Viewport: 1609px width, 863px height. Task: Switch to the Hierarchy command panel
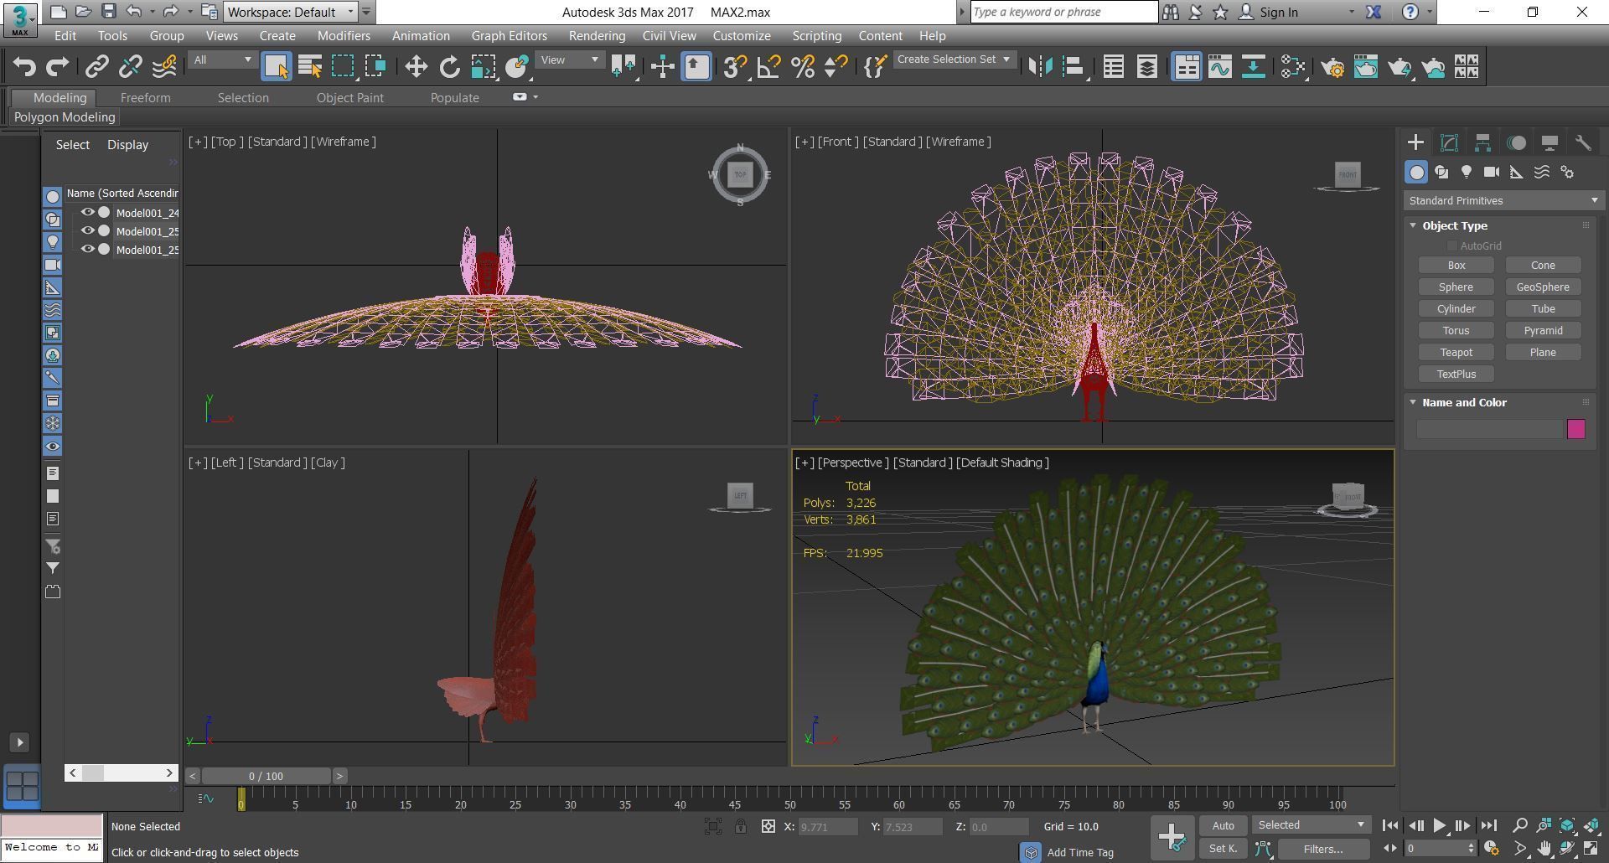click(1482, 142)
